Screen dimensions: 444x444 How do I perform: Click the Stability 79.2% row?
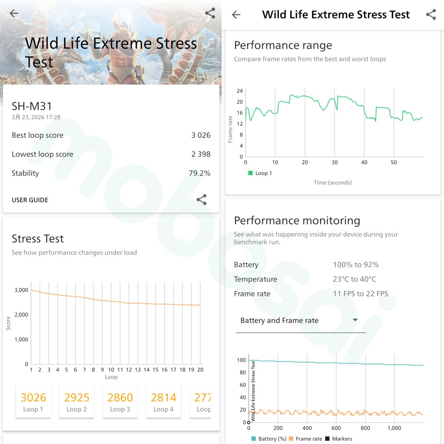coord(111,173)
